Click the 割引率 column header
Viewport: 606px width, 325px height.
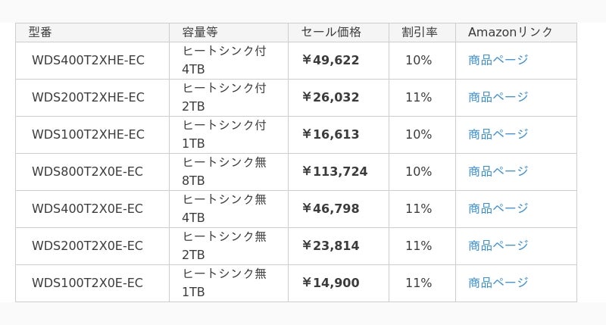(x=423, y=33)
